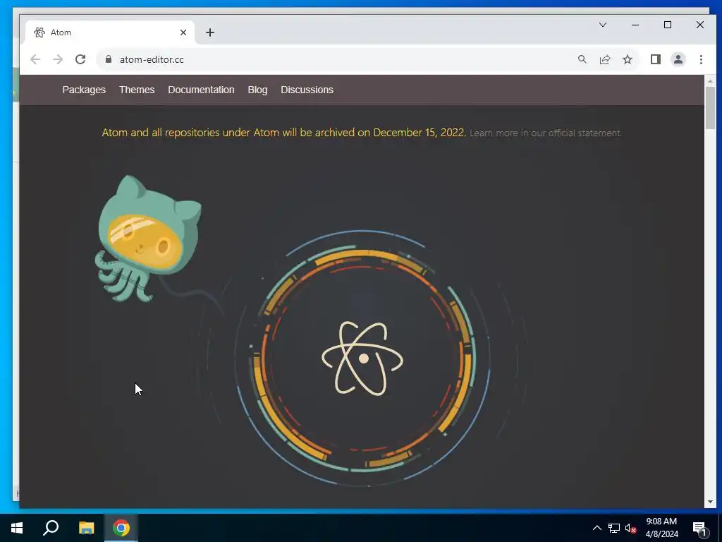Image resolution: width=722 pixels, height=542 pixels.
Task: Bookmark this page with the star icon
Action: point(627,59)
